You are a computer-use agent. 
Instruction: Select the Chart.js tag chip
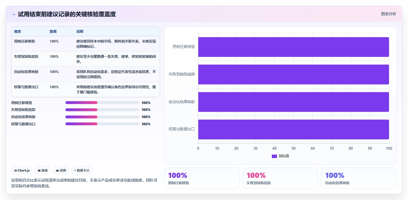pos(22,170)
